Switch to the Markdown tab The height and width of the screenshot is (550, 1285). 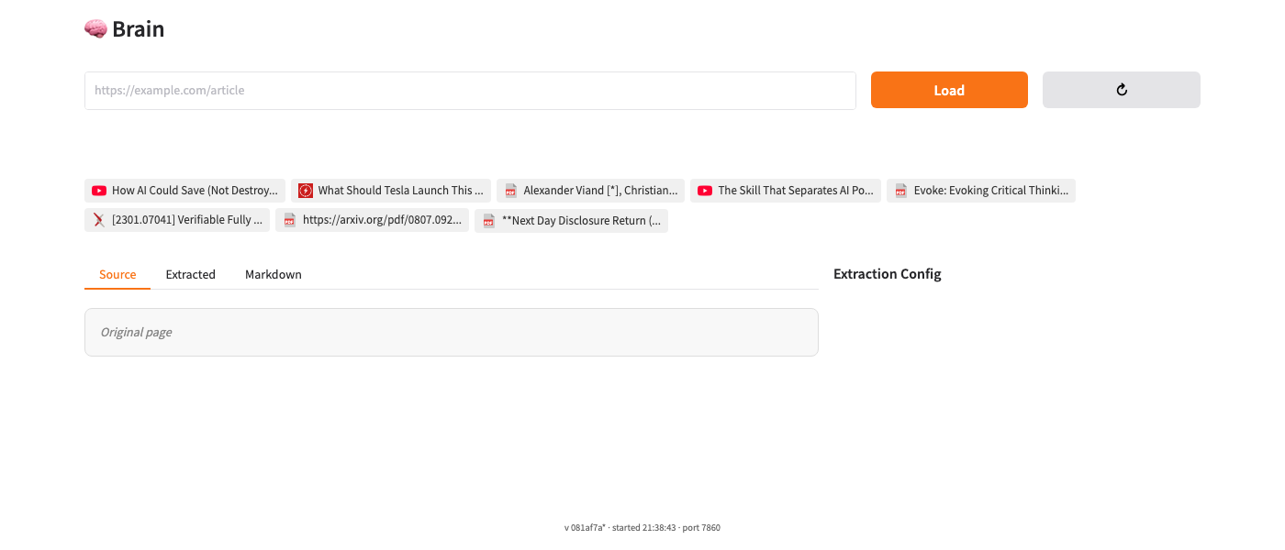273,274
